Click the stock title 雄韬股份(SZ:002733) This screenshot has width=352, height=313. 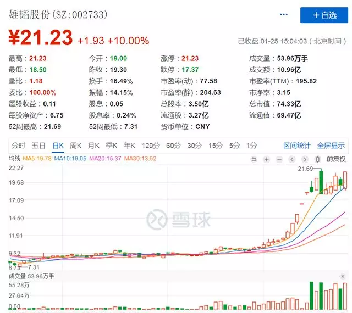[x=58, y=15]
